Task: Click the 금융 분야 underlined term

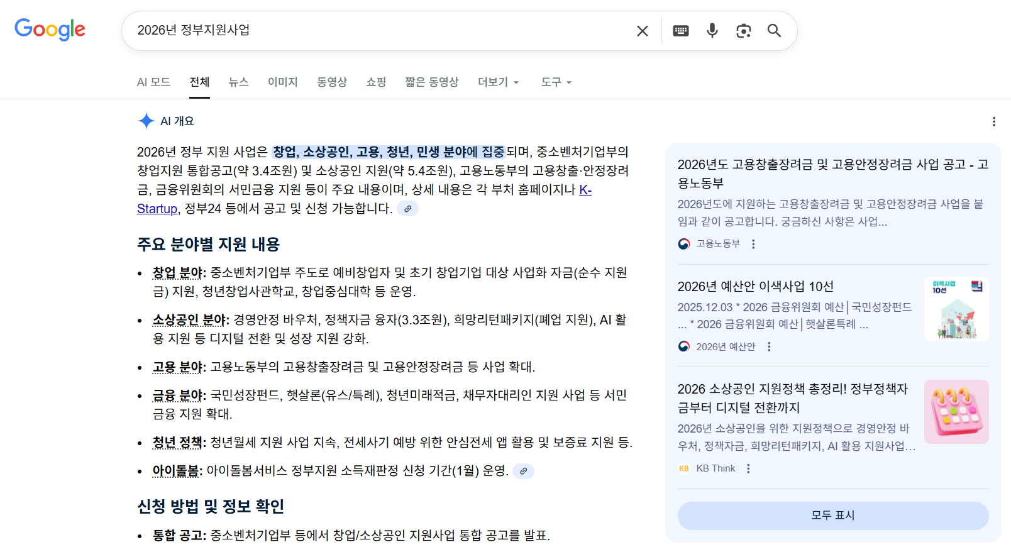Action: point(179,395)
